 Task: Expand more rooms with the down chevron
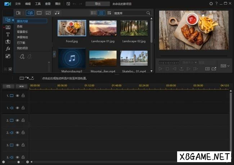(x=10, y=69)
